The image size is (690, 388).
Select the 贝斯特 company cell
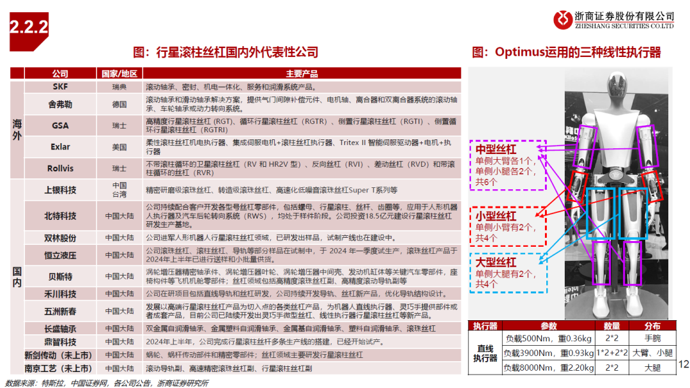60,277
